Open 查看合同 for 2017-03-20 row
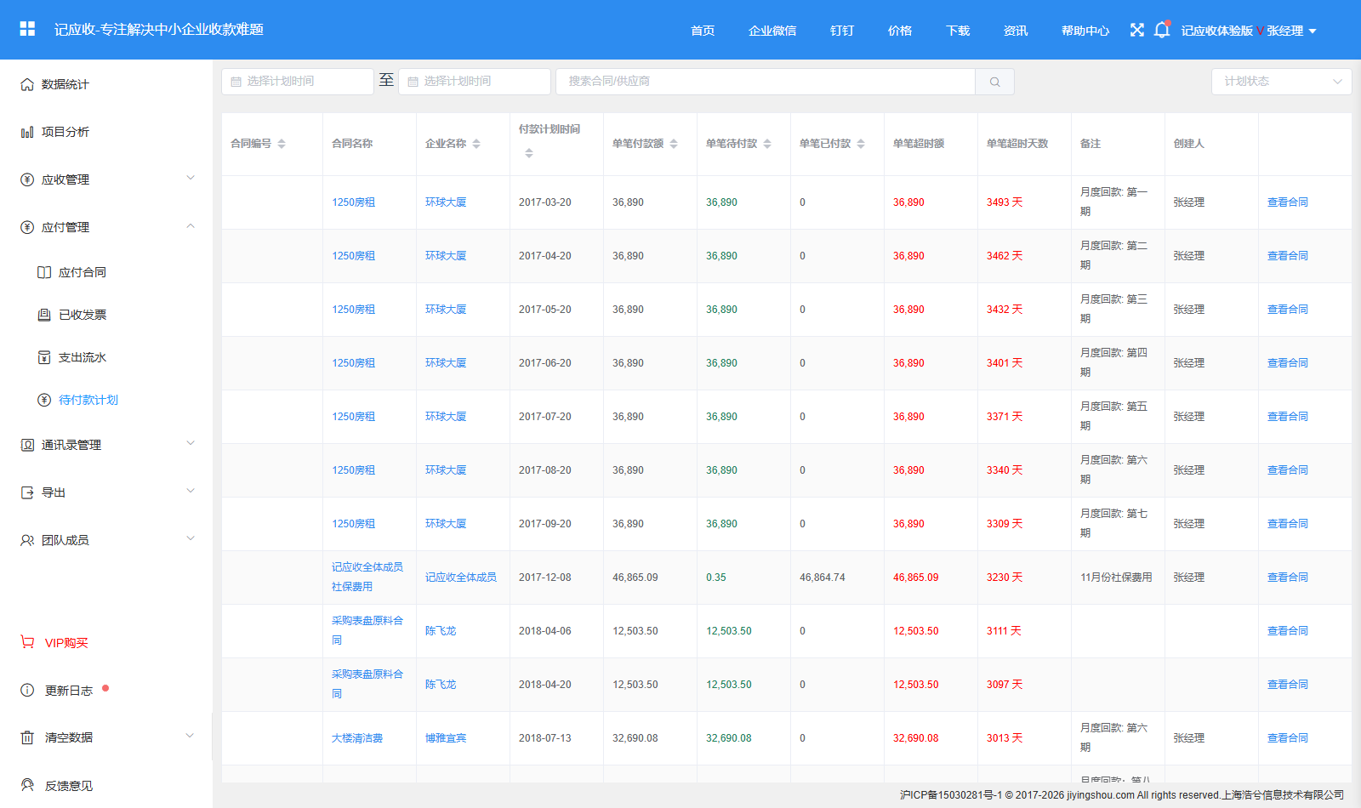This screenshot has width=1361, height=808. [1288, 202]
